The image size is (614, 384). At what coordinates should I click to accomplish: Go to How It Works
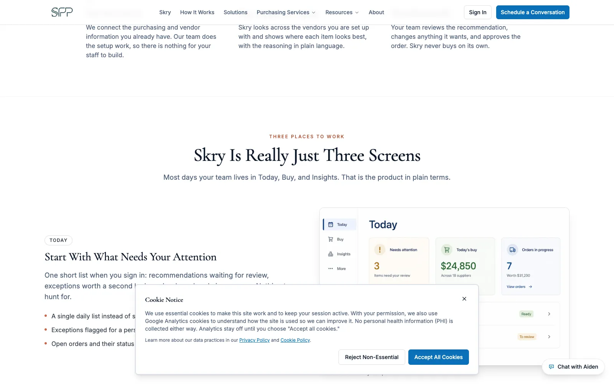coord(197,12)
